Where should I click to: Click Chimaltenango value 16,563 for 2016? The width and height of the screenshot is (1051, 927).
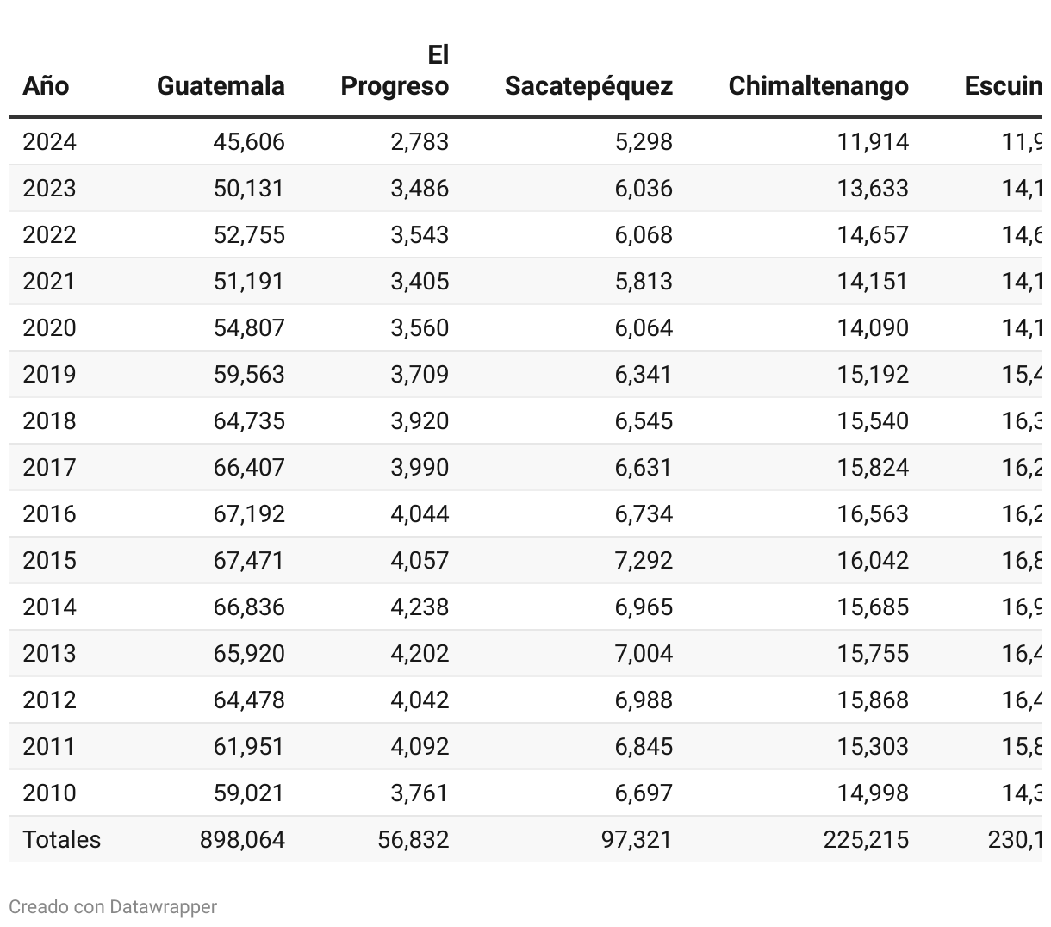(x=873, y=513)
